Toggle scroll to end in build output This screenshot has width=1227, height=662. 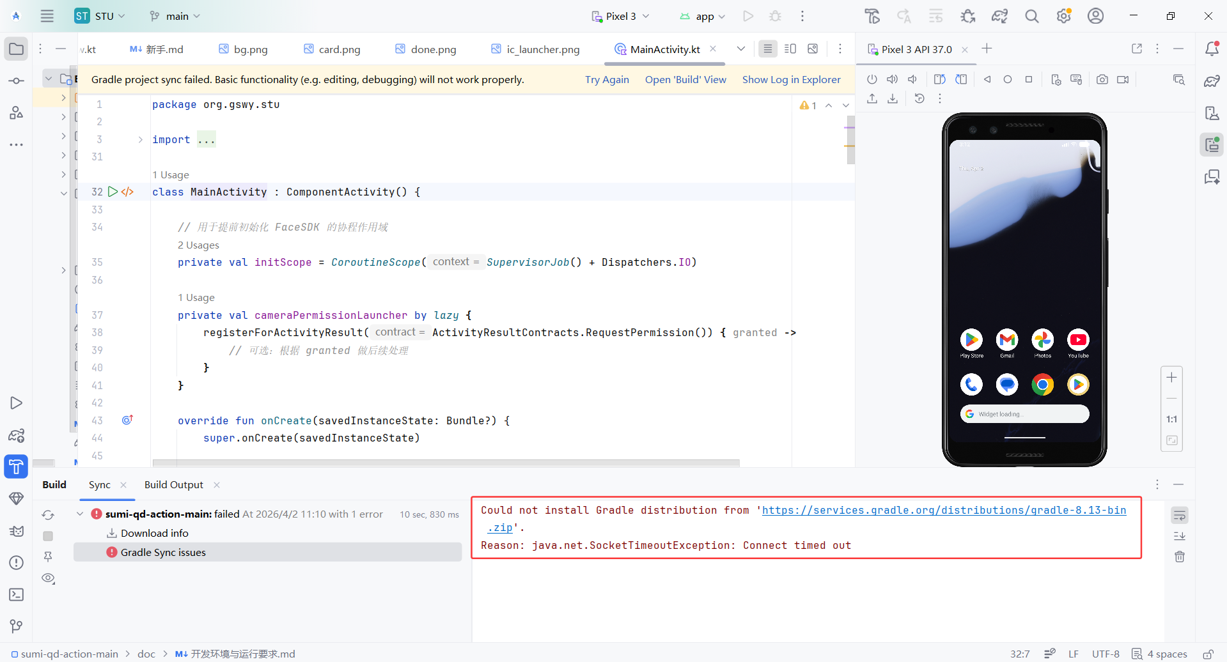(x=1180, y=535)
